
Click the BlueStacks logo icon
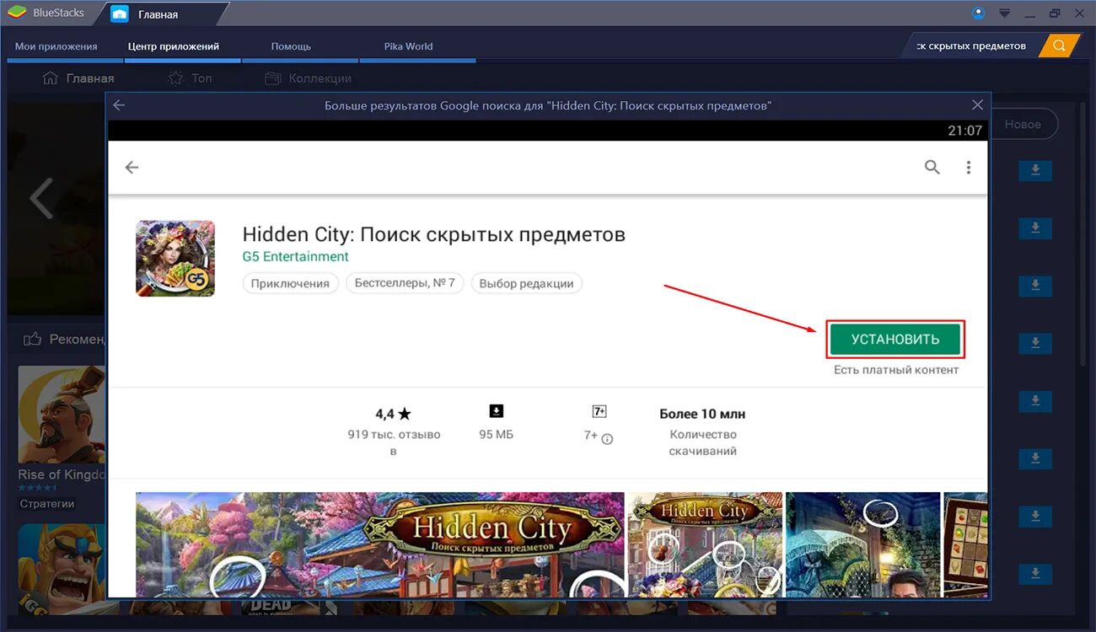pyautogui.click(x=17, y=13)
